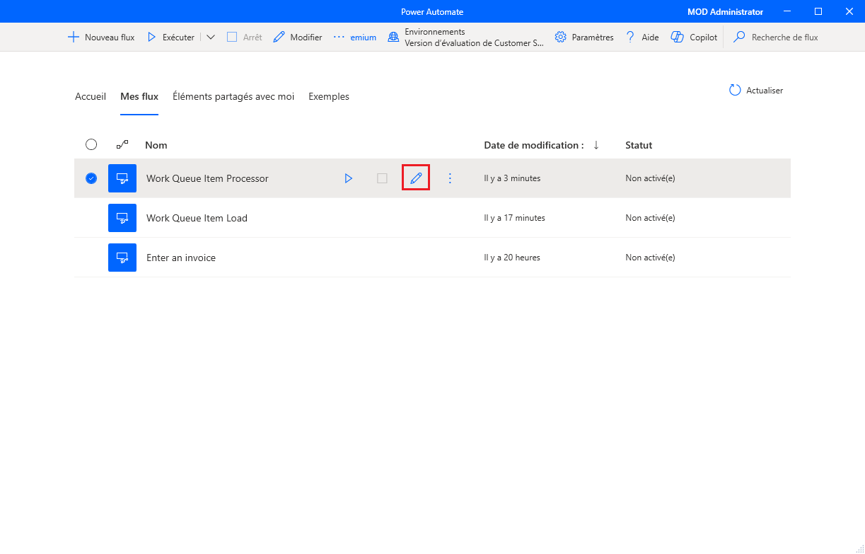Open Paramètres settings
Screen dimensions: 865x554
[x=584, y=37]
